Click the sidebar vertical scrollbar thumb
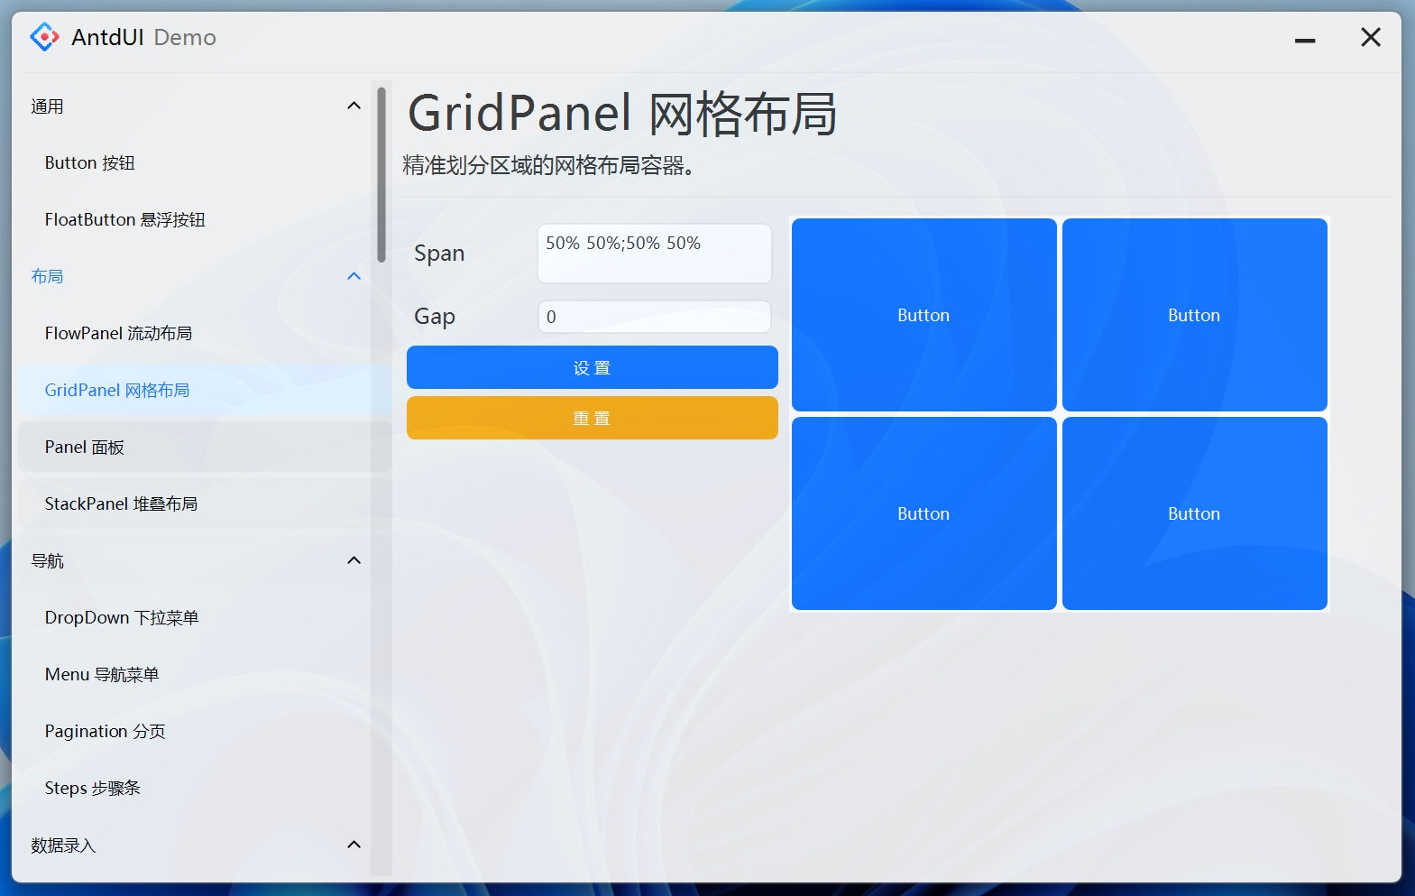This screenshot has width=1415, height=896. click(x=381, y=173)
